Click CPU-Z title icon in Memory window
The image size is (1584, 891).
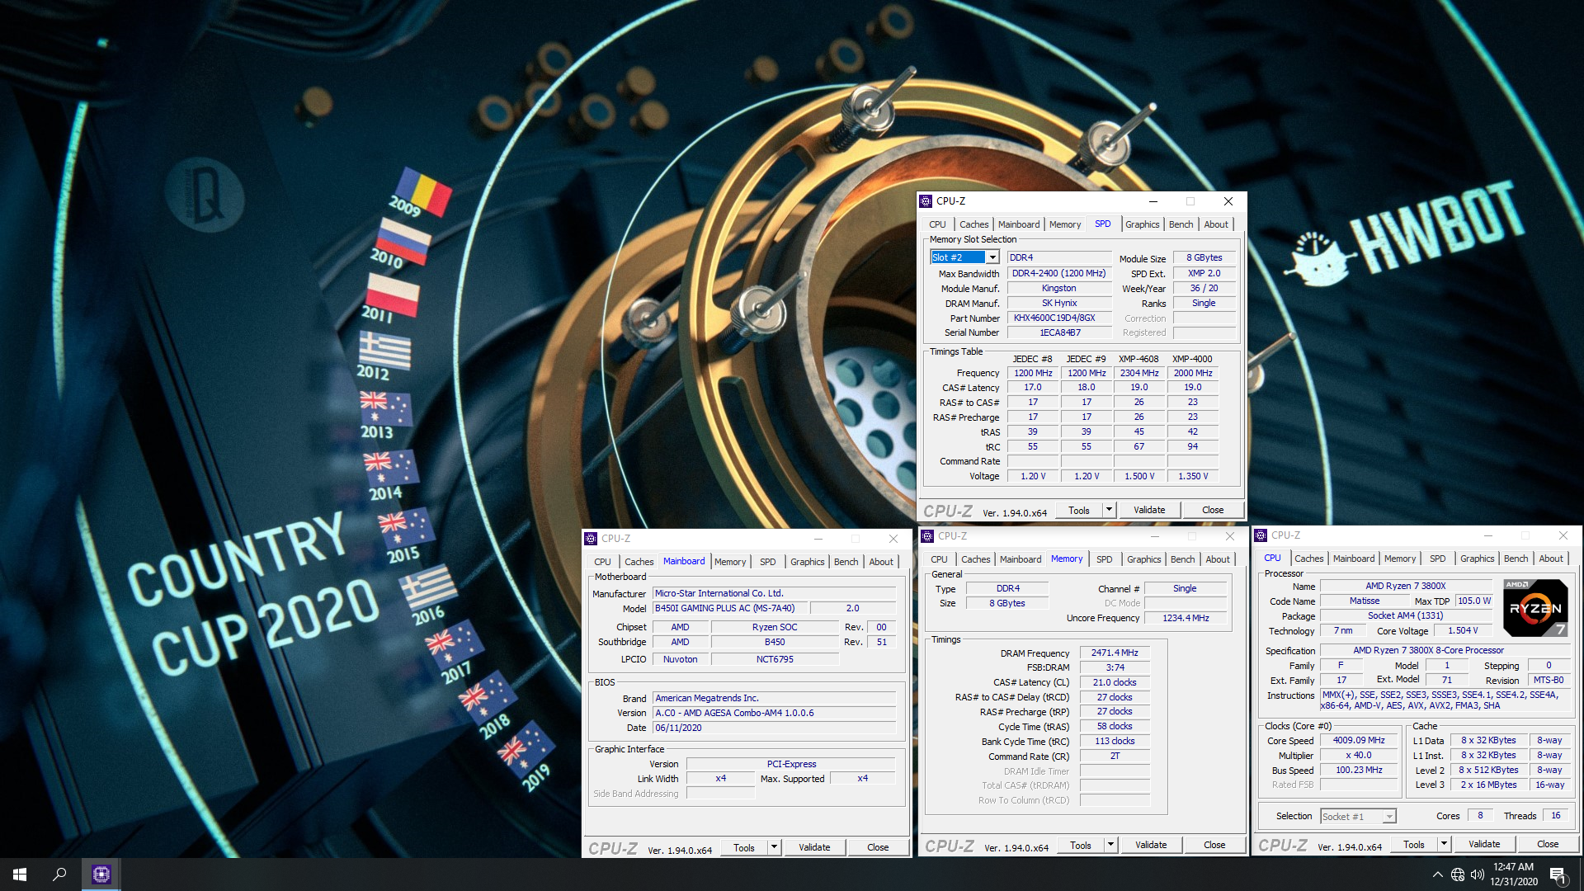point(927,536)
